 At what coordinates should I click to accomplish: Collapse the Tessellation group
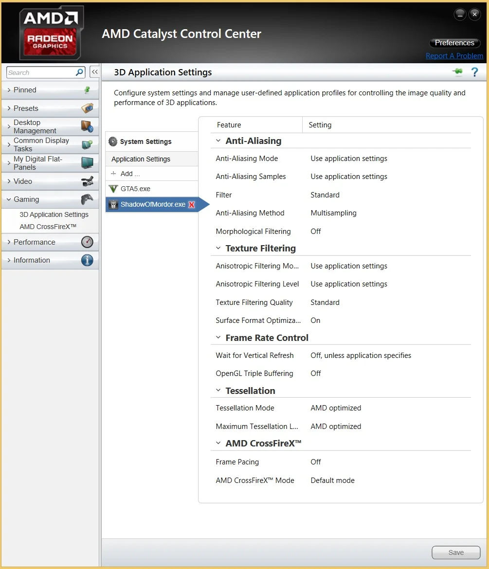218,390
